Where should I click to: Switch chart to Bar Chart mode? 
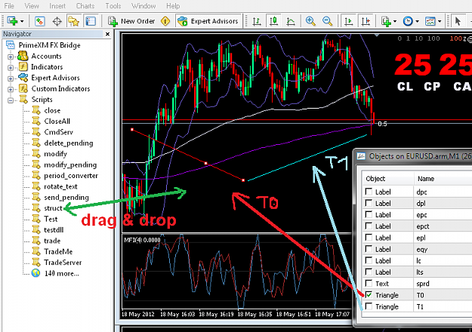257,21
